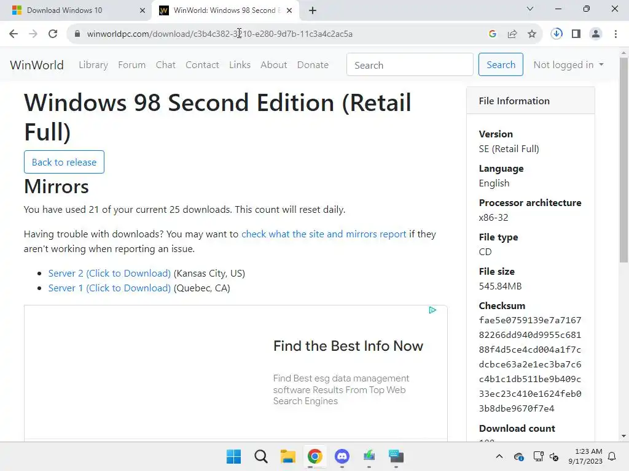Click the Chrome taskbar icon
The image size is (629, 471).
pos(315,456)
